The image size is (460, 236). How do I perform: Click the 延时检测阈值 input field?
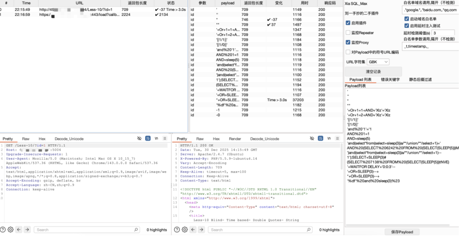[x=442, y=33]
